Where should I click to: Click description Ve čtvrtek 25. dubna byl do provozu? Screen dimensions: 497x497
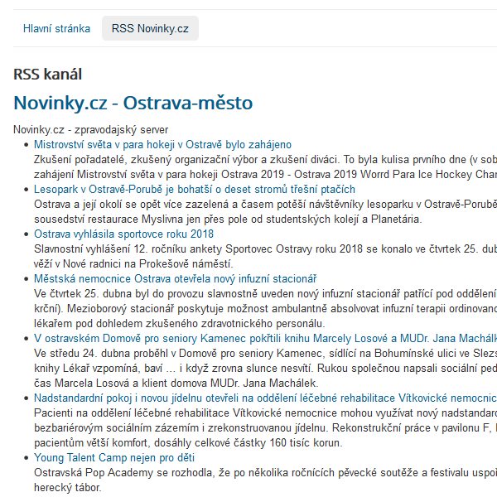265,294
